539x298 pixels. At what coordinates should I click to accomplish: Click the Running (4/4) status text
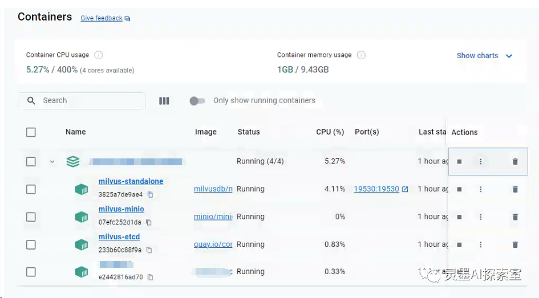[260, 161]
